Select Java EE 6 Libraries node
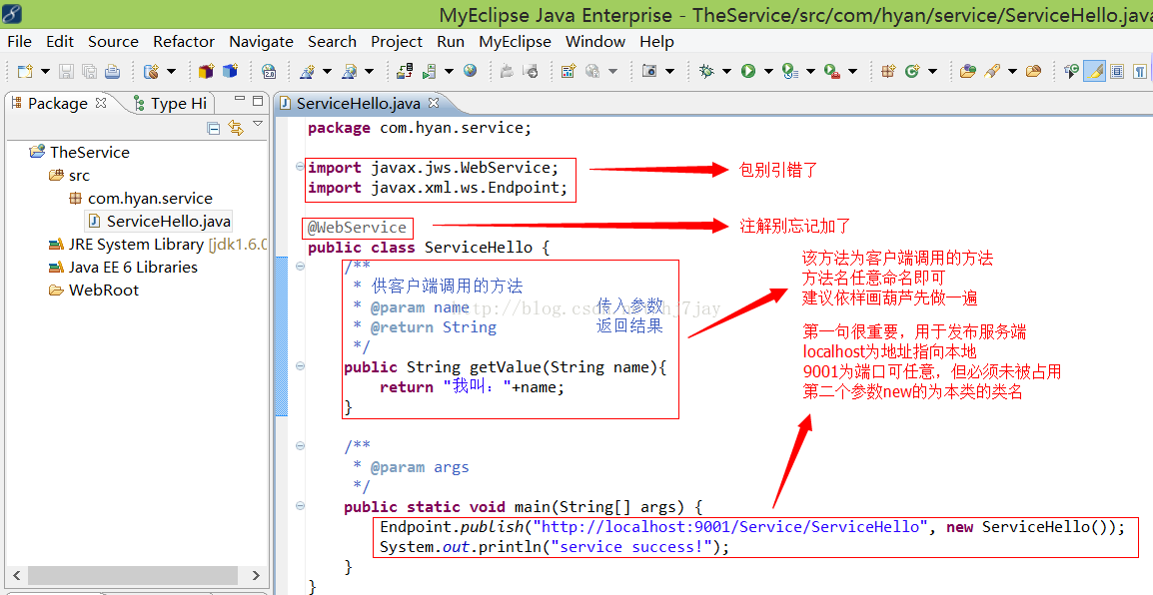The height and width of the screenshot is (595, 1153). pyautogui.click(x=123, y=267)
